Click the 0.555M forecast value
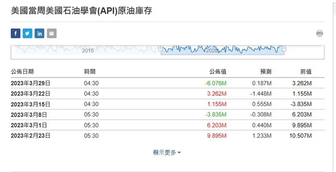 [262, 104]
